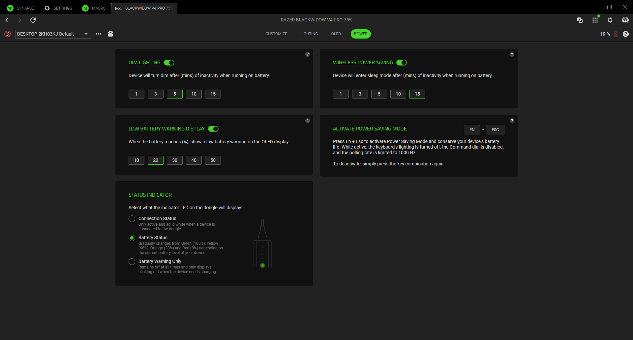Turn off Wireless Power Saving toggle

pos(402,63)
